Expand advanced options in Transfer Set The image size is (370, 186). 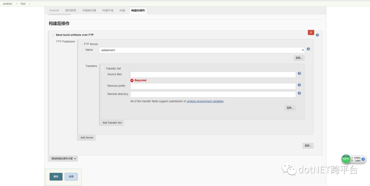pyautogui.click(x=290, y=108)
